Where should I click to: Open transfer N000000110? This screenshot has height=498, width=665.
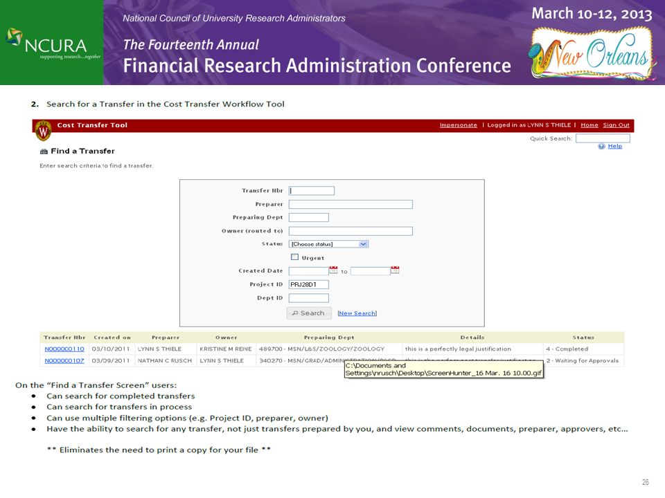pos(64,349)
